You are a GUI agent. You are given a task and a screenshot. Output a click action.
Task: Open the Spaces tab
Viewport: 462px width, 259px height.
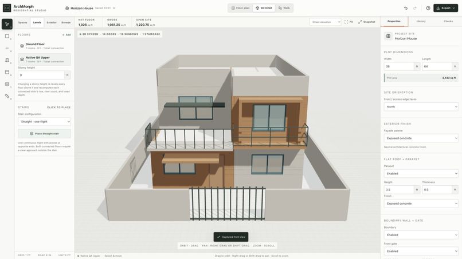(23, 23)
